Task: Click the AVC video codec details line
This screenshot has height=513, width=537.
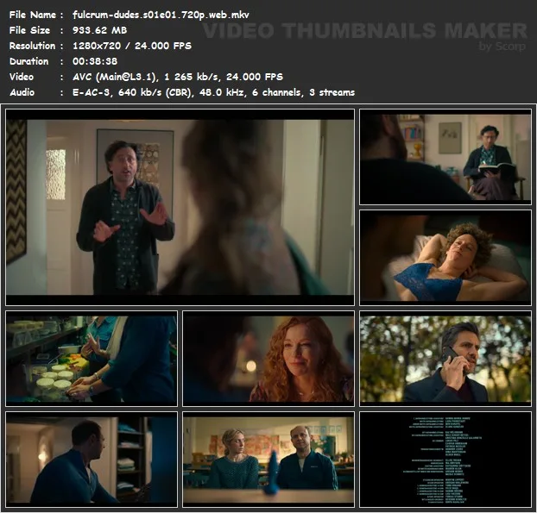Action: click(172, 77)
